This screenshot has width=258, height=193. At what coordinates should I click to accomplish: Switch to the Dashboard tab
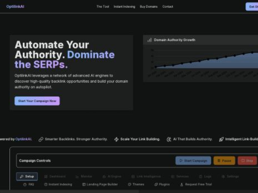point(55,176)
